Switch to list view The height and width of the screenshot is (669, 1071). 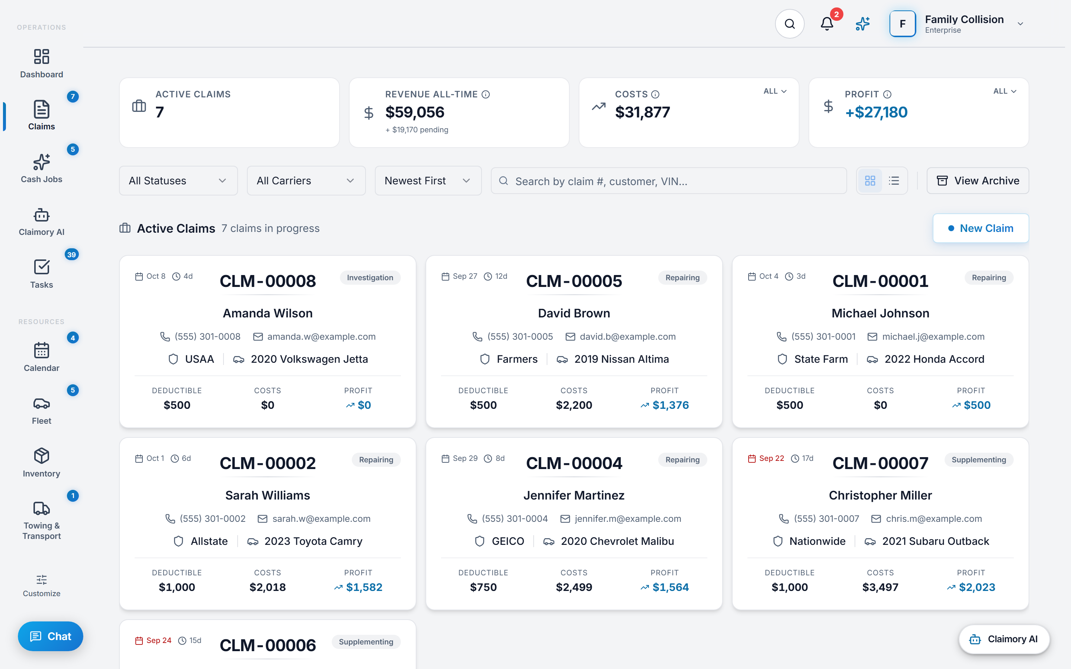[894, 181]
